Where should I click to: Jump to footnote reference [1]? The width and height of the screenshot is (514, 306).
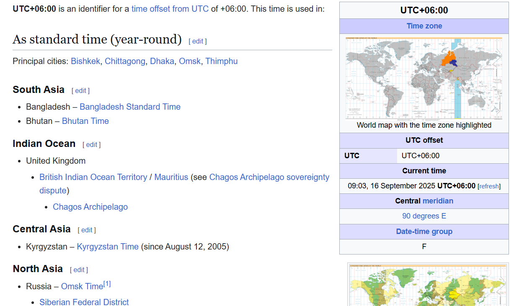[107, 284]
